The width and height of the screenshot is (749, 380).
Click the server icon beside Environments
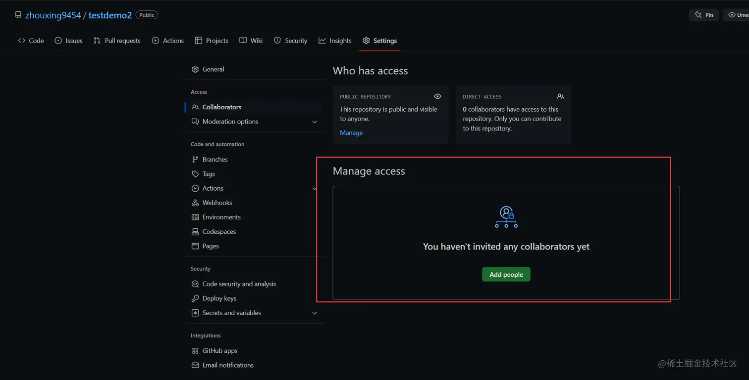coord(195,217)
